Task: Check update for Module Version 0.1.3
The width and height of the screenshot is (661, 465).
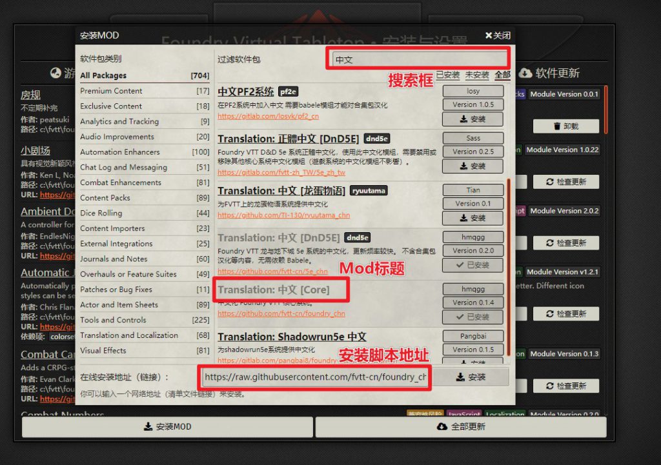Action: click(565, 386)
